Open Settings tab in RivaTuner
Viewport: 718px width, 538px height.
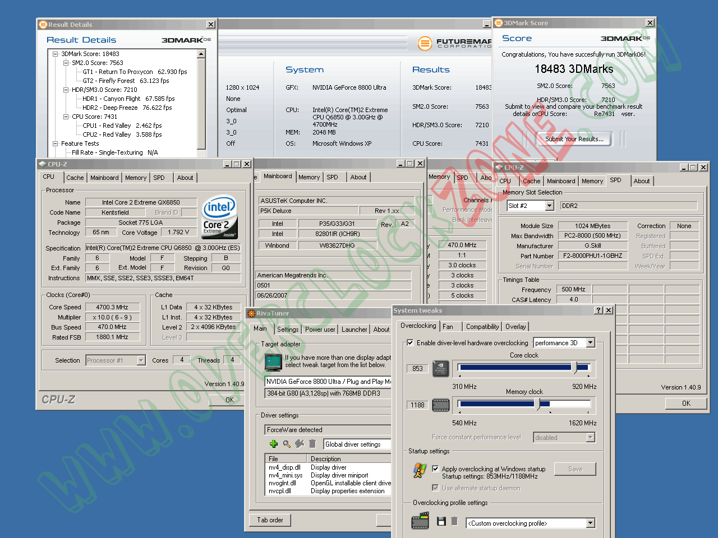288,330
